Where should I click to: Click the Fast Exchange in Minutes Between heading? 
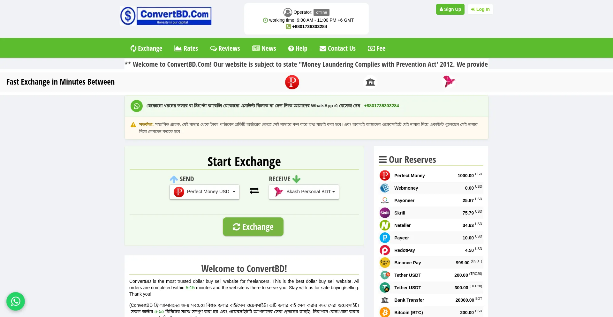point(60,82)
